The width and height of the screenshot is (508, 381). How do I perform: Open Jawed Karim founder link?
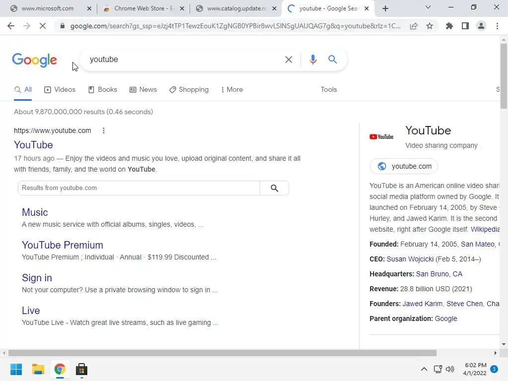[x=422, y=304]
